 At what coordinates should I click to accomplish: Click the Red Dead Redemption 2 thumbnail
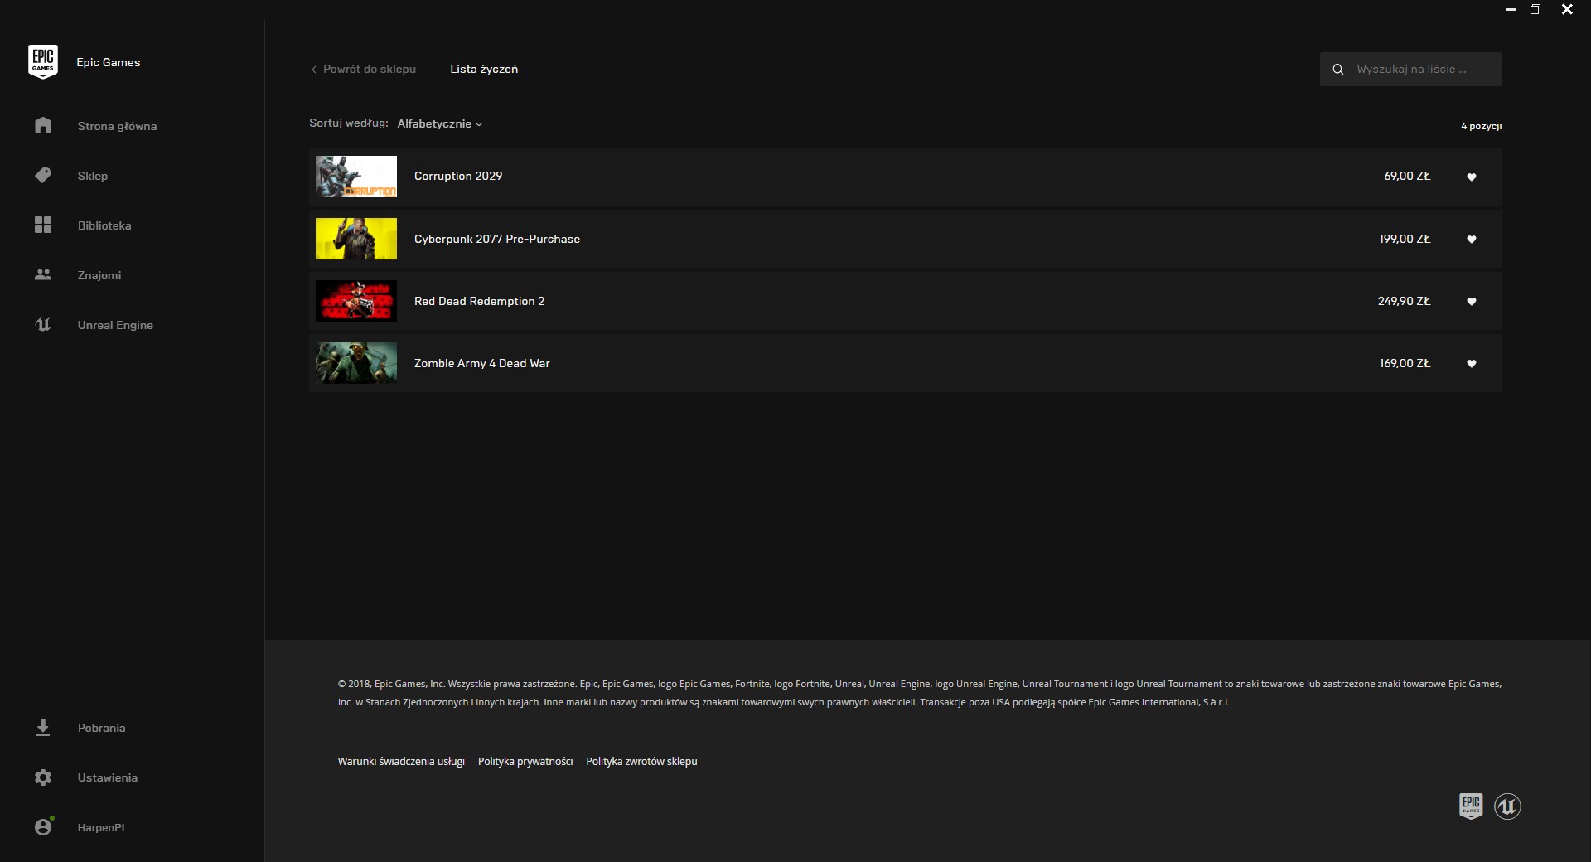tap(356, 301)
